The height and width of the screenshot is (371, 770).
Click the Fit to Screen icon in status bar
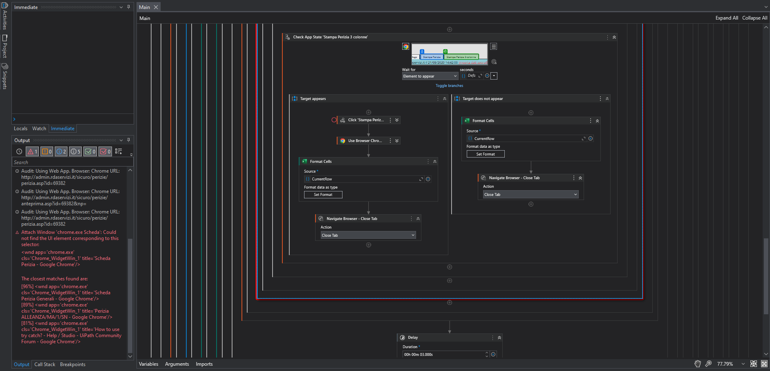coord(754,364)
